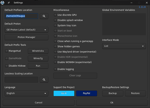This screenshot has width=150, height=108.
Task: Open the Language English dropdown
Action: tap(26, 93)
